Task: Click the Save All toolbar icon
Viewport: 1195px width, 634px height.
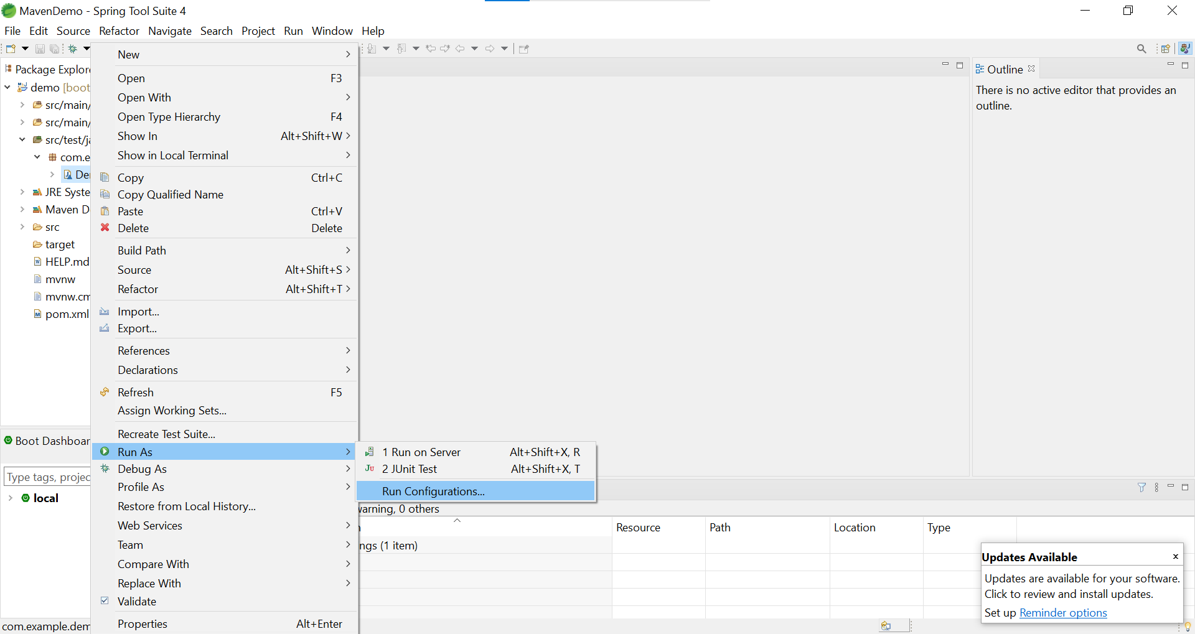Action: (x=55, y=49)
